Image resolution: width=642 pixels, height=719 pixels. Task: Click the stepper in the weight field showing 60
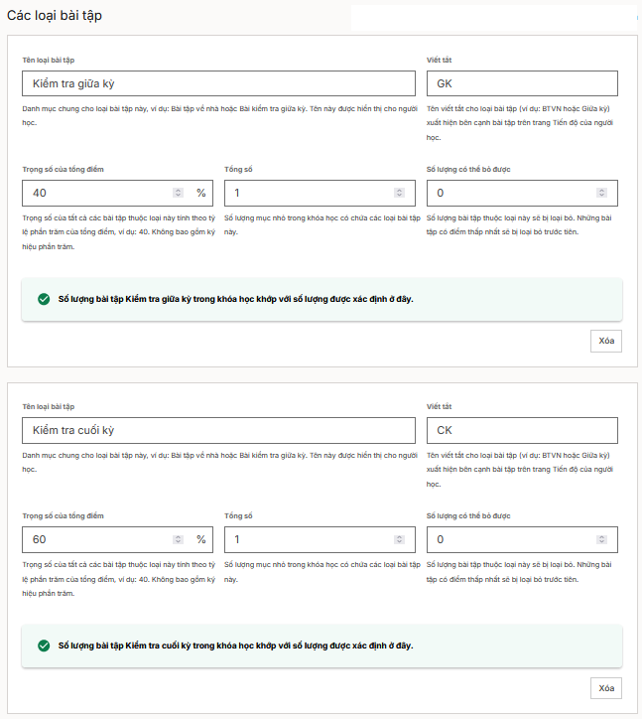pyautogui.click(x=178, y=539)
